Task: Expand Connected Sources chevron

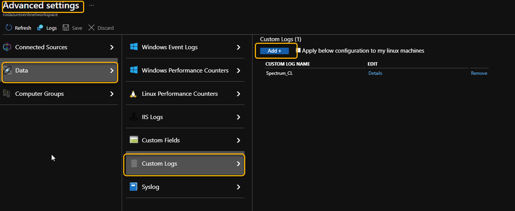Action: [x=111, y=47]
